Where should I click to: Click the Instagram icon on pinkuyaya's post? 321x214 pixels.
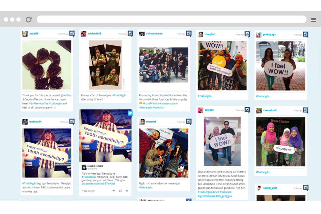(x=305, y=35)
